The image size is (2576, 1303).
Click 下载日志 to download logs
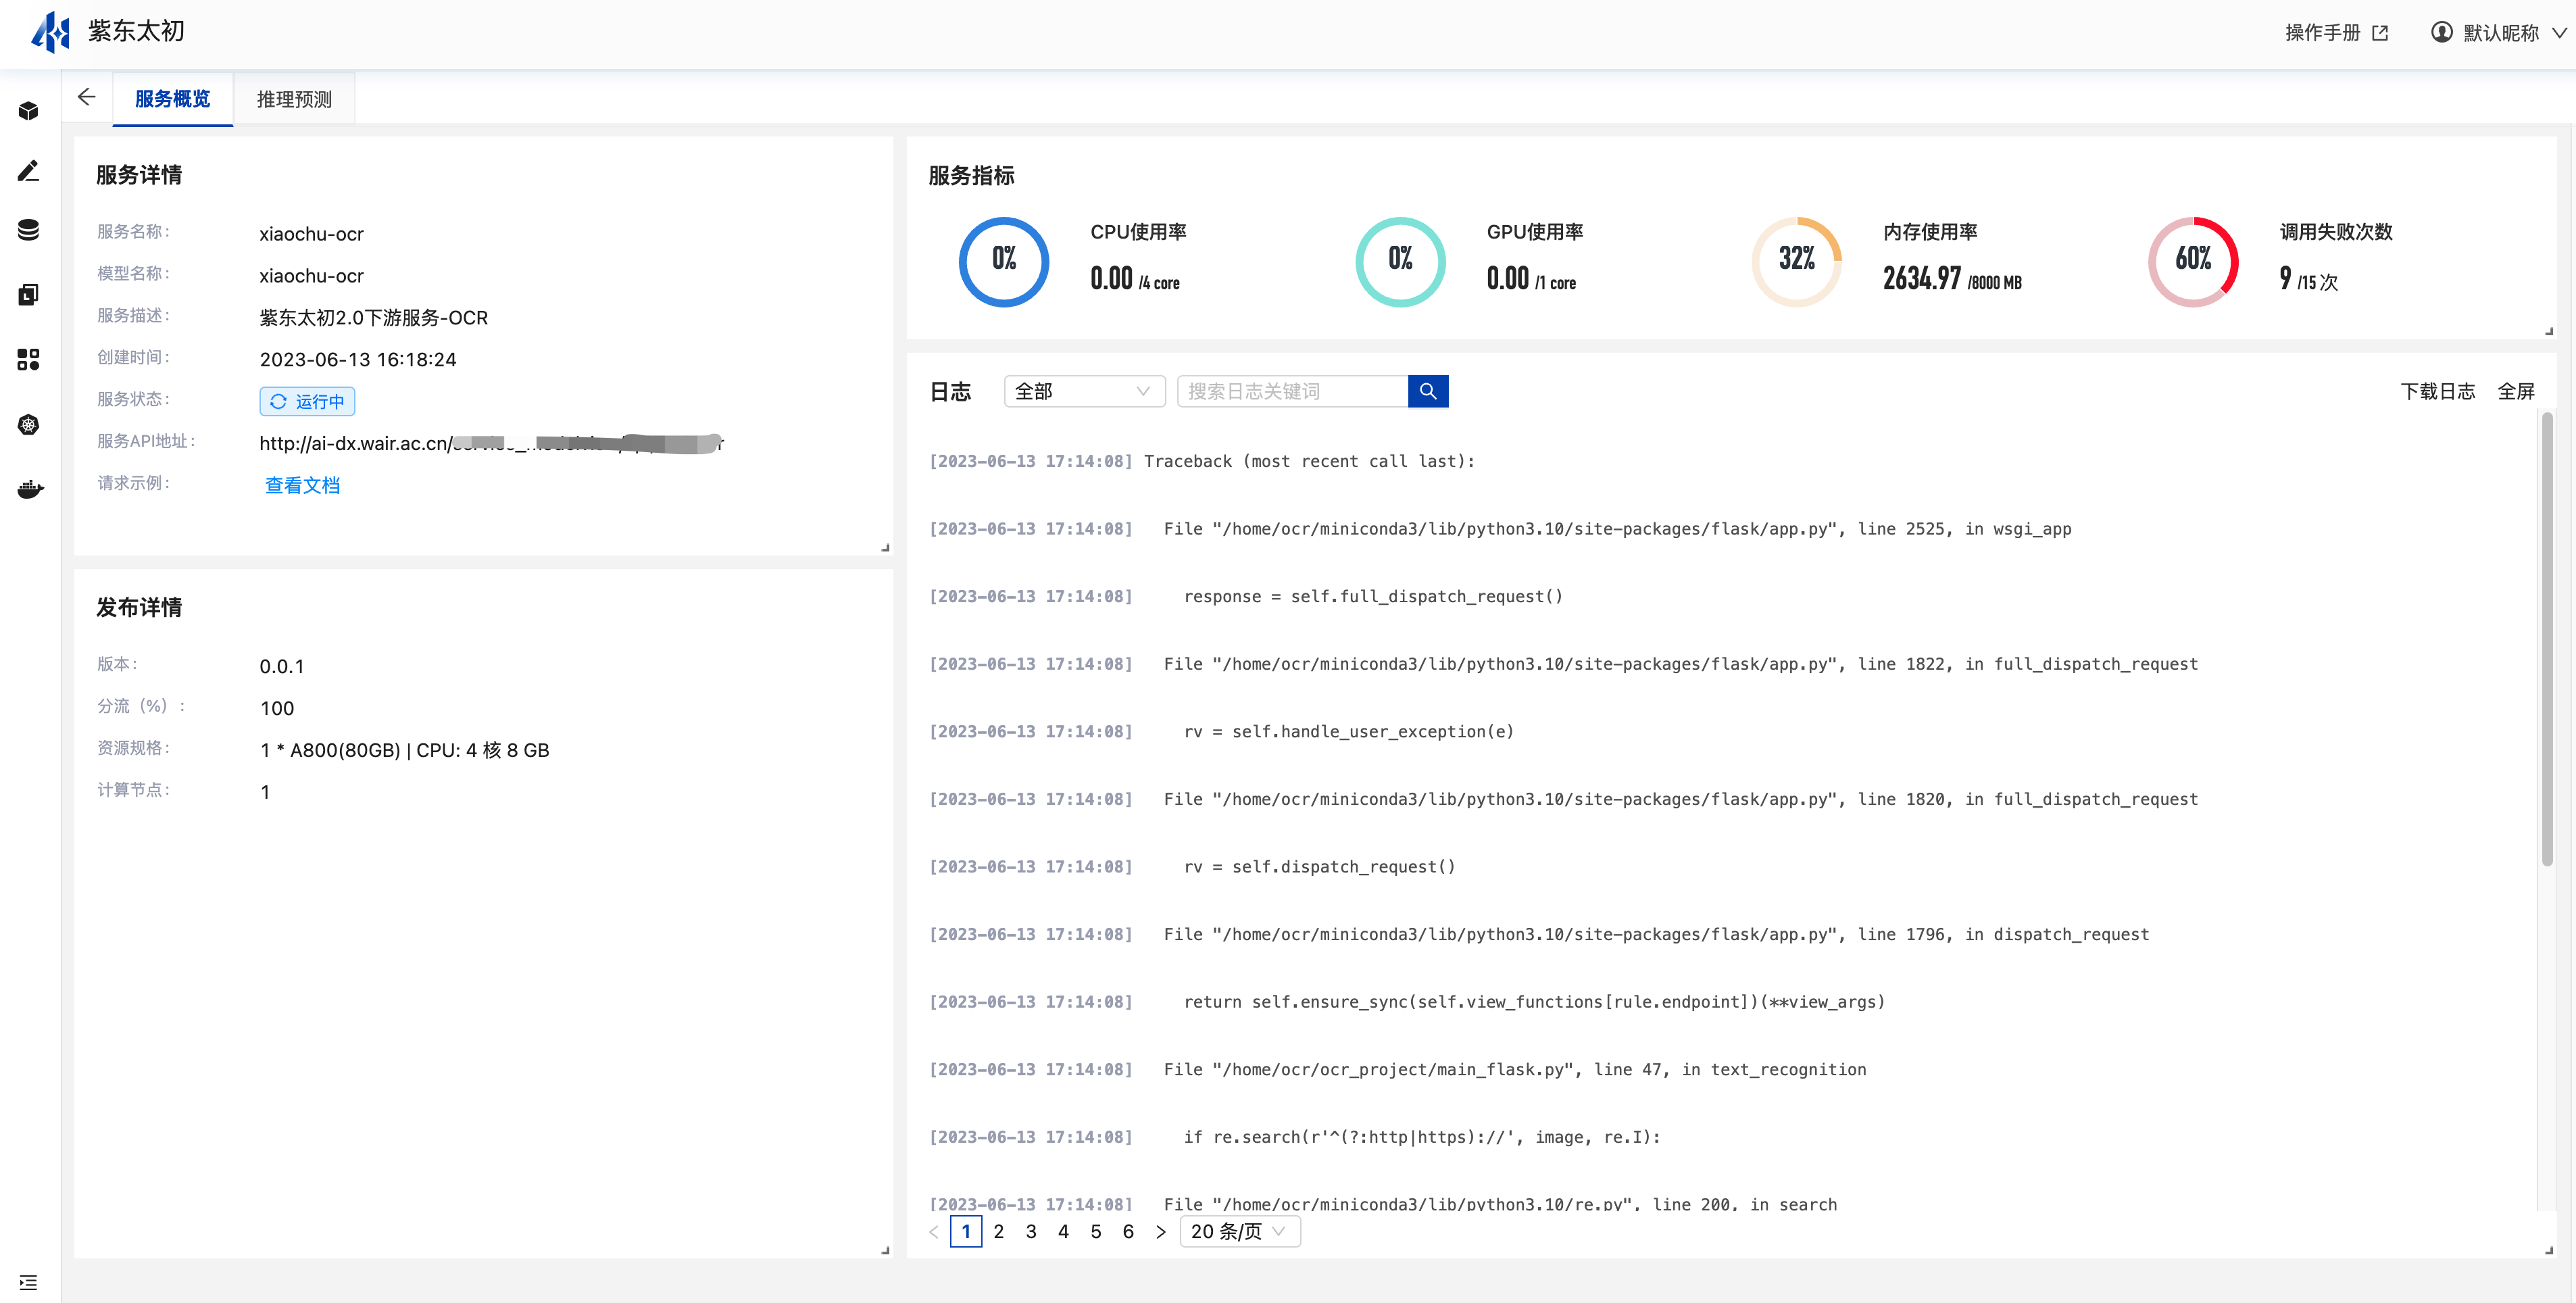[2437, 391]
